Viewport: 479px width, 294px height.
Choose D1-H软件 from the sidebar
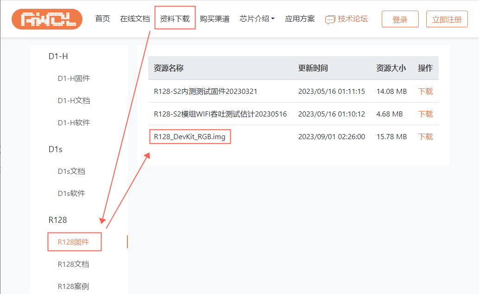click(74, 123)
